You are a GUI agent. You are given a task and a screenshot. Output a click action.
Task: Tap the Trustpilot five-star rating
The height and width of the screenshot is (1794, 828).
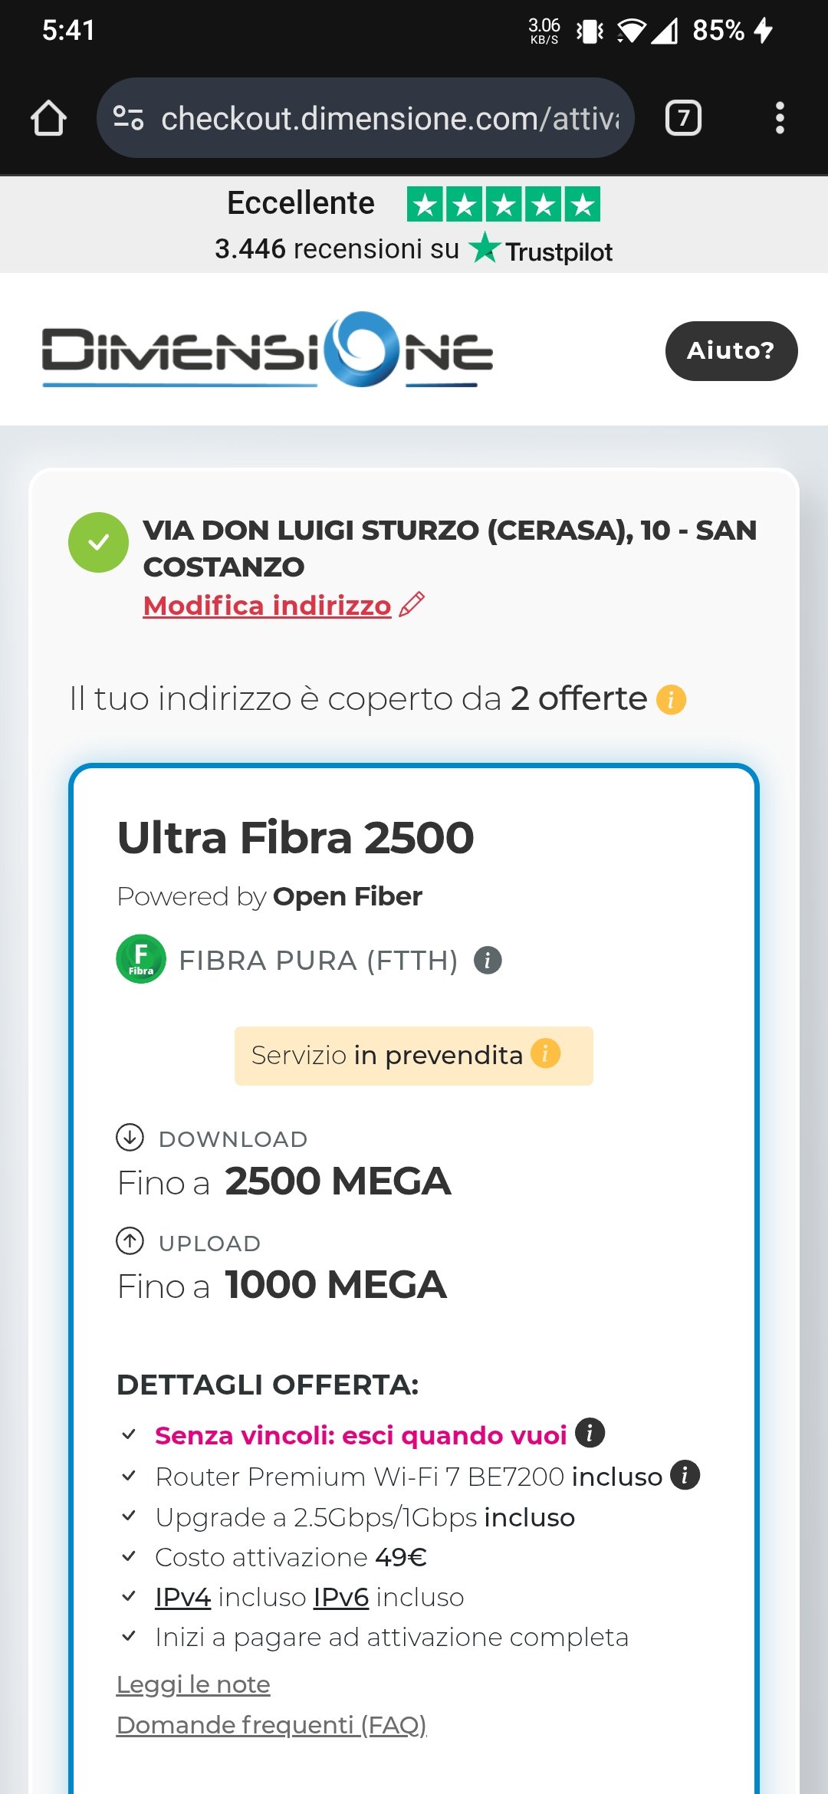503,205
